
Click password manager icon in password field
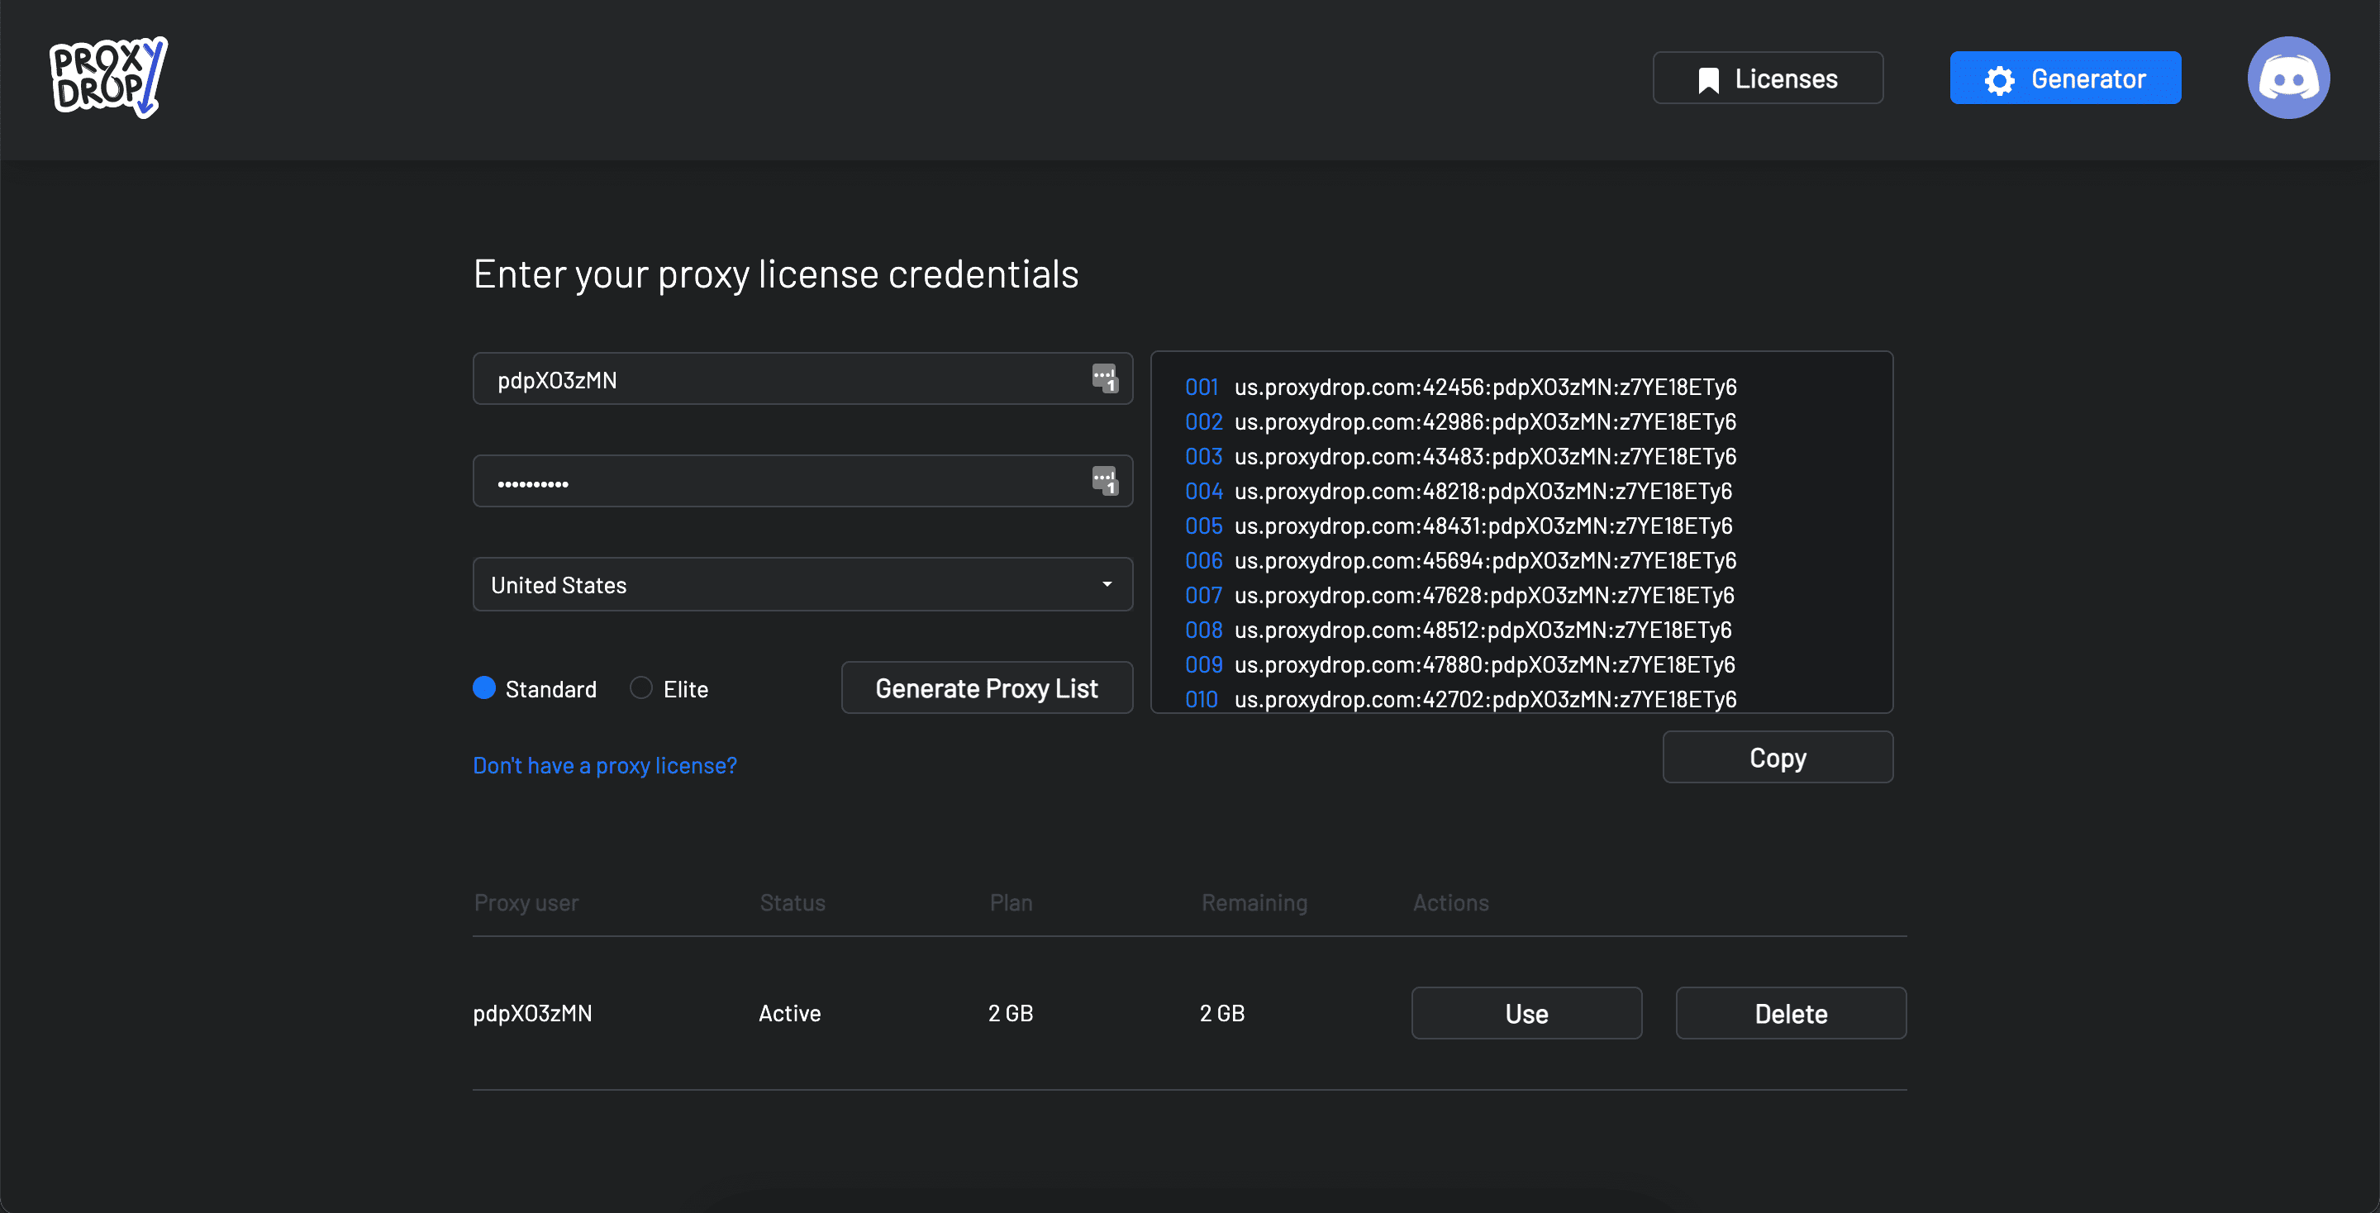tap(1105, 480)
